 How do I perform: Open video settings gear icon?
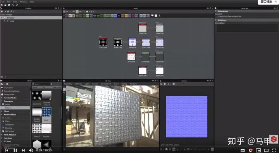point(251,150)
